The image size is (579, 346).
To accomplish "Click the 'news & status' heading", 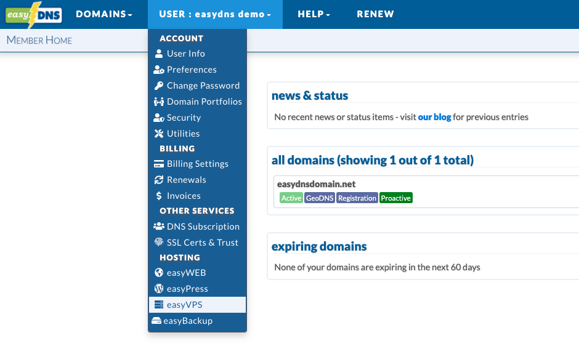I will (309, 95).
